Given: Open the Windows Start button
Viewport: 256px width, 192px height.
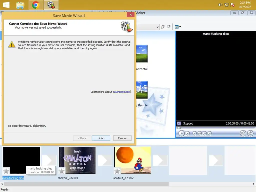Looking at the screenshot, I should point(6,5).
